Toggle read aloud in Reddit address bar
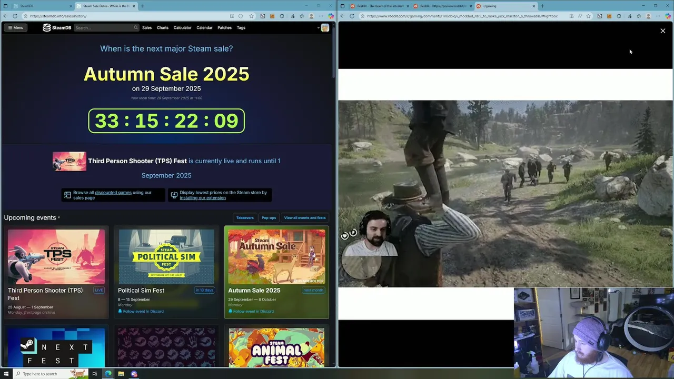 coord(580,16)
